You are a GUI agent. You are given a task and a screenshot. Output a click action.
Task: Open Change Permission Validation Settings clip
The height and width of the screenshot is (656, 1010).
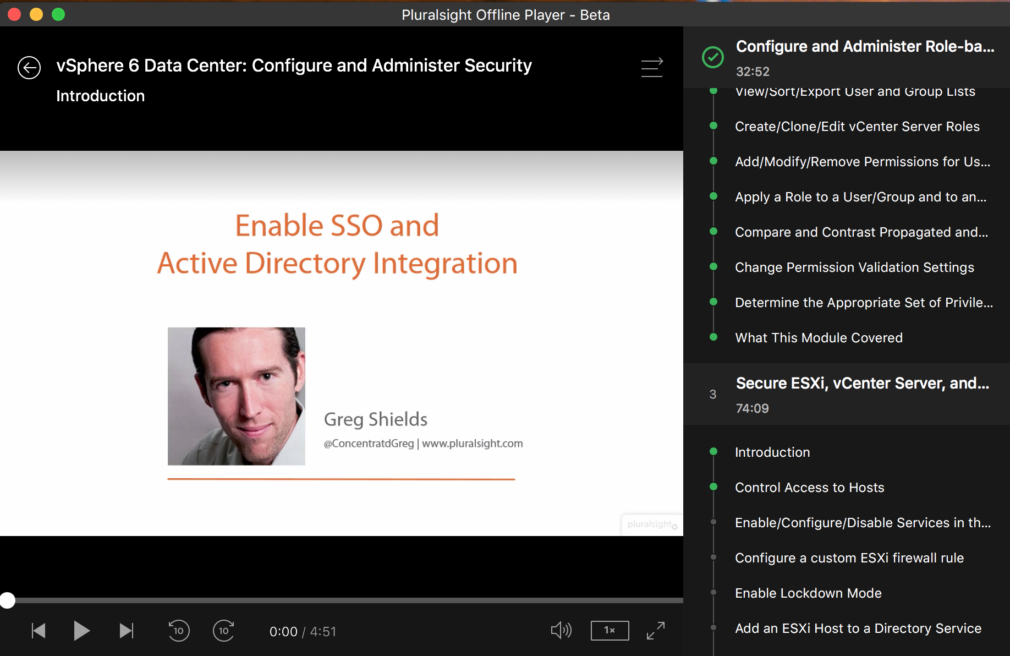click(854, 267)
